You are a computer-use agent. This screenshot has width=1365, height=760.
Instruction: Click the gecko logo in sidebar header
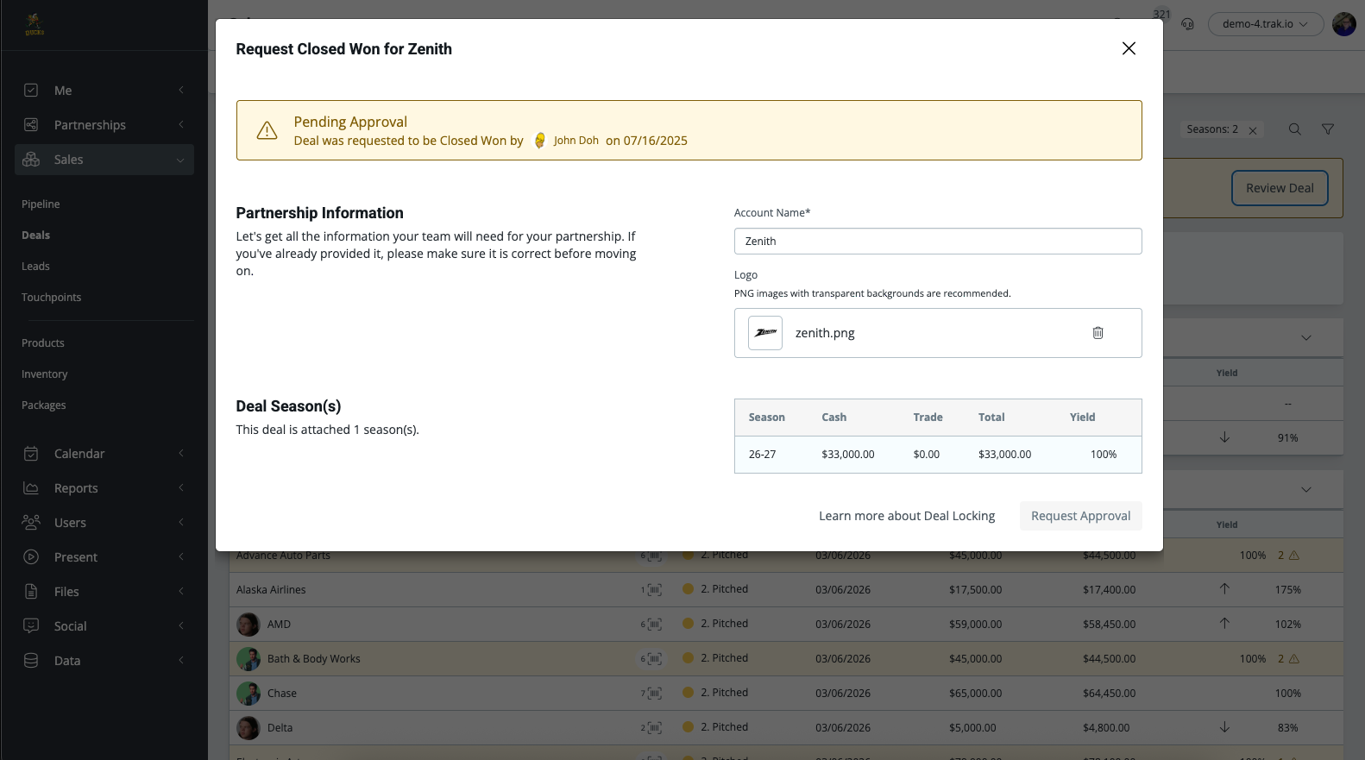tap(35, 24)
